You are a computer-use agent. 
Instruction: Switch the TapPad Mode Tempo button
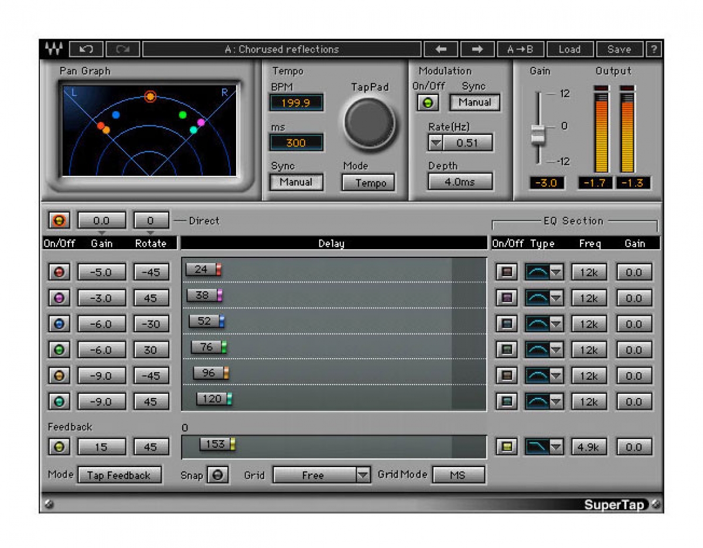(x=368, y=183)
